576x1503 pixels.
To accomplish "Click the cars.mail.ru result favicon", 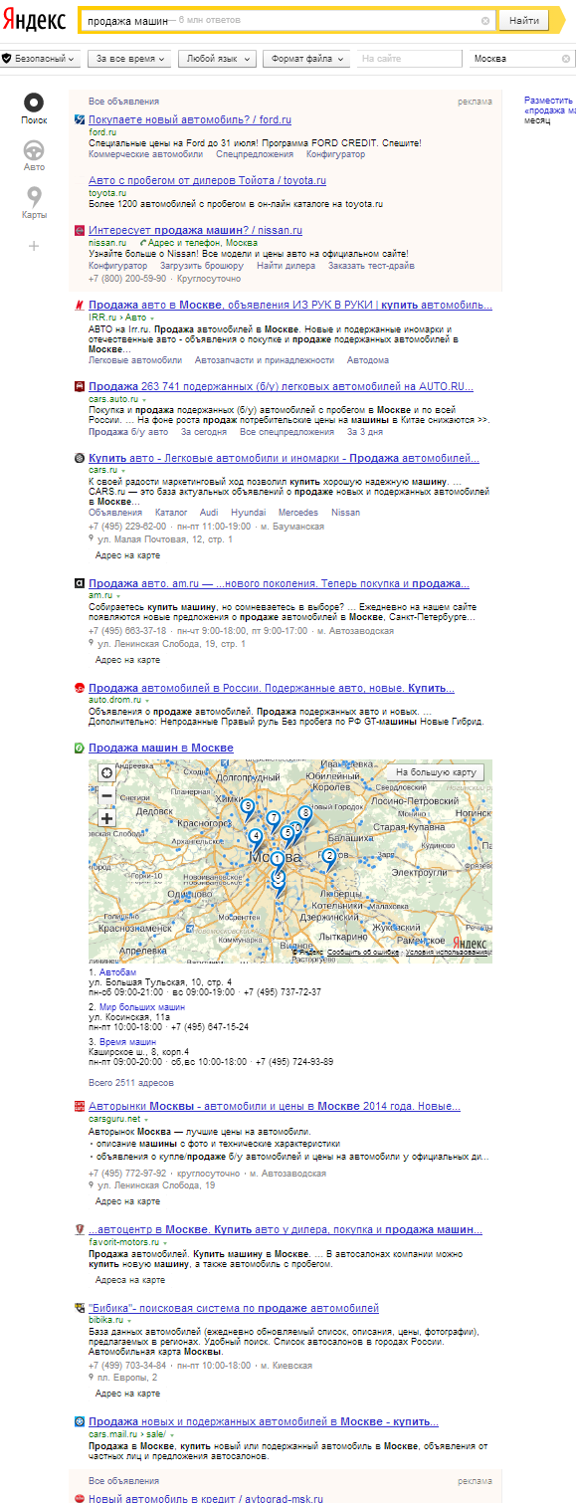I will tap(80, 1422).
